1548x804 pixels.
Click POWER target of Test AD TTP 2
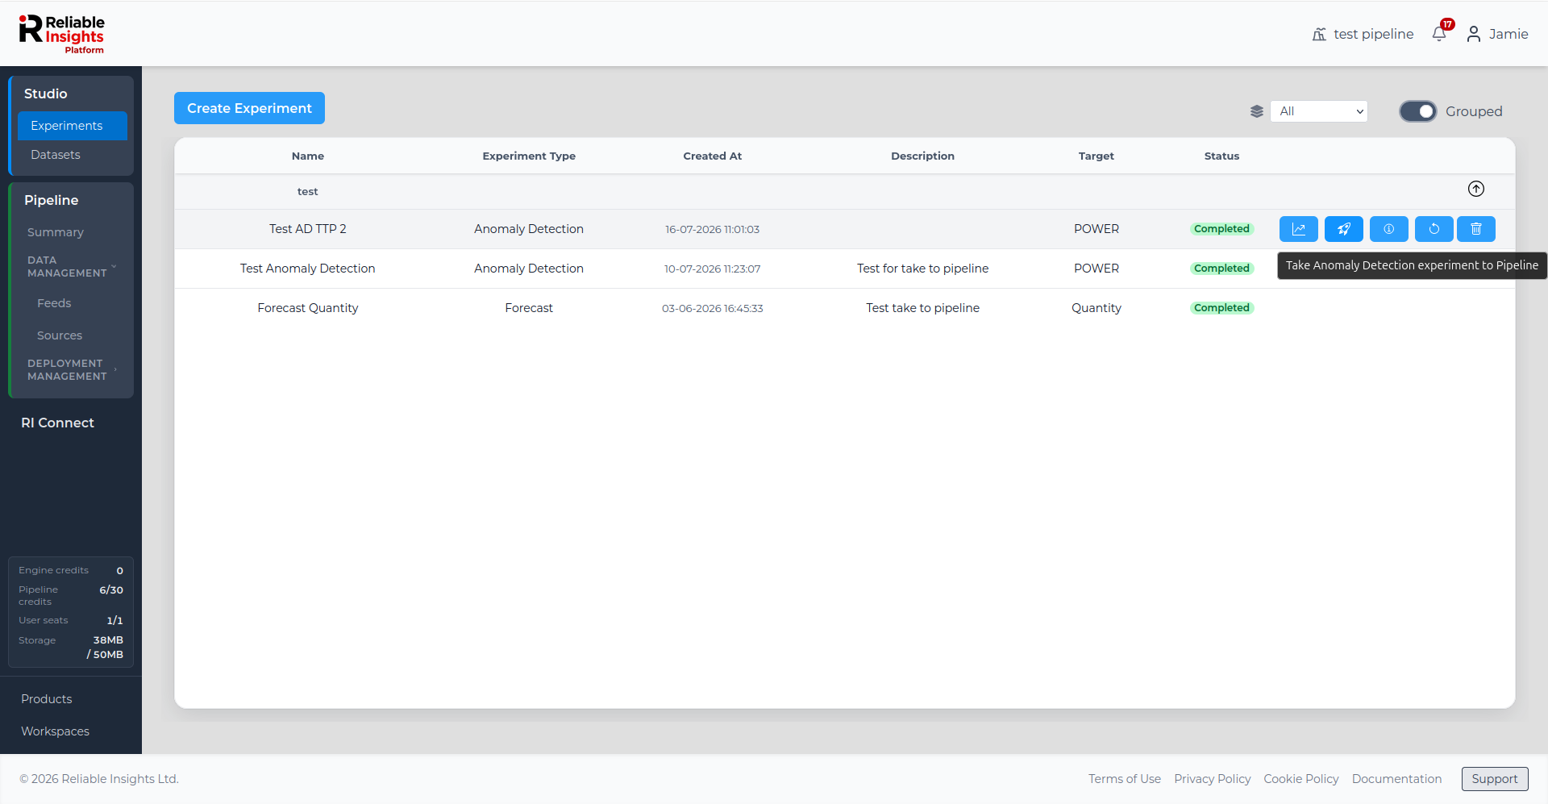pyautogui.click(x=1096, y=229)
